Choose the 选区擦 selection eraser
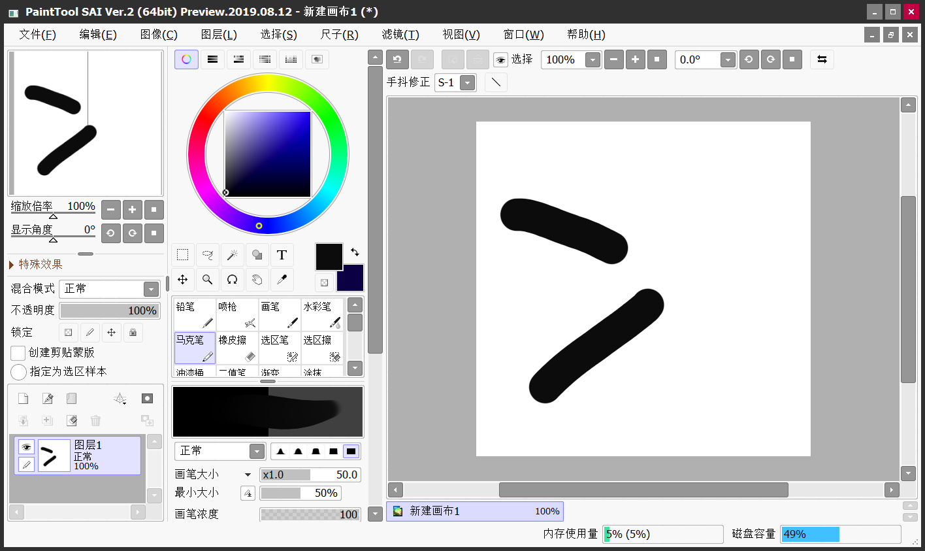The width and height of the screenshot is (925, 551). 322,348
